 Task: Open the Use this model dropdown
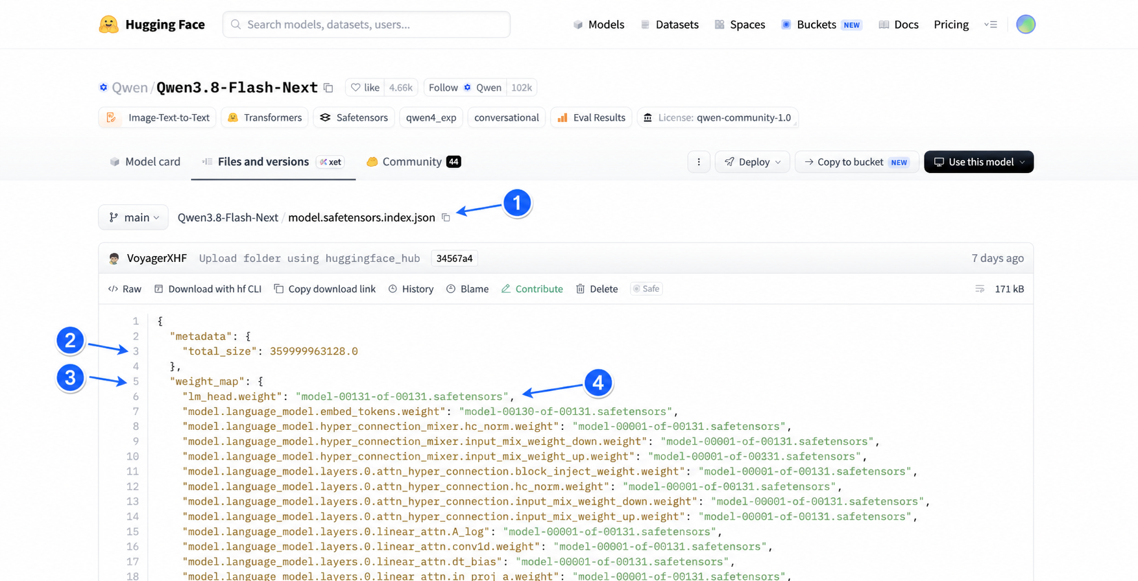(978, 162)
